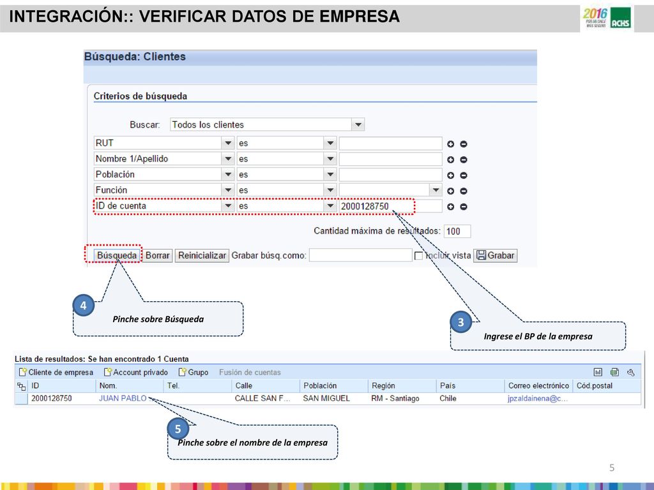Click the 'SAN MIGUEL' población cell
Image resolution: width=654 pixels, height=490 pixels.
(326, 398)
